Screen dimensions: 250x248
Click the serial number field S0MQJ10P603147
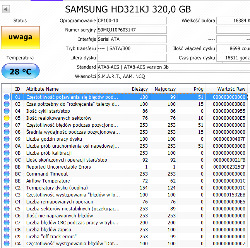point(132,30)
